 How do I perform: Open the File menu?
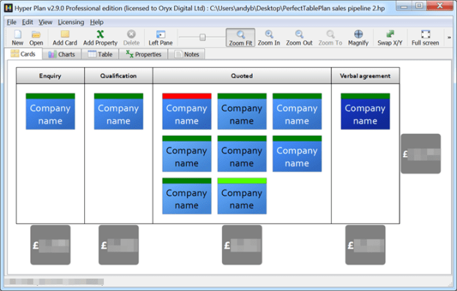coord(12,22)
